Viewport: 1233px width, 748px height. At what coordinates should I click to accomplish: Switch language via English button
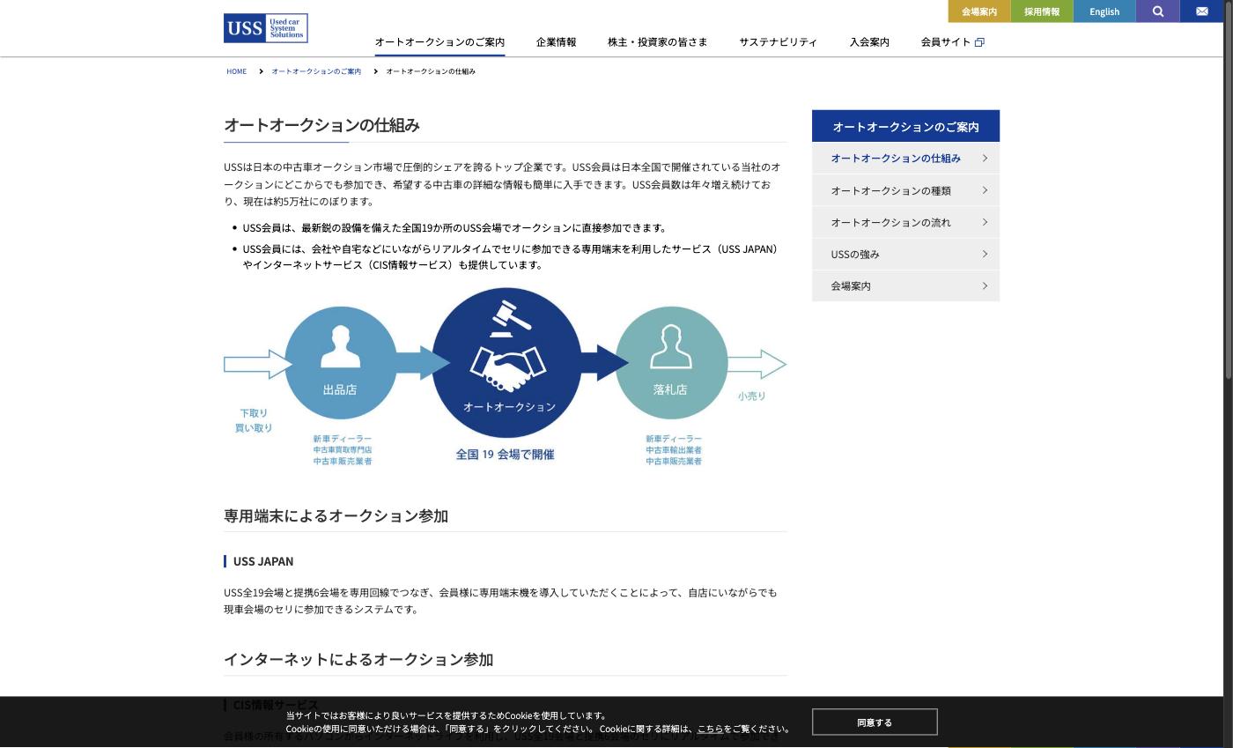coord(1104,11)
